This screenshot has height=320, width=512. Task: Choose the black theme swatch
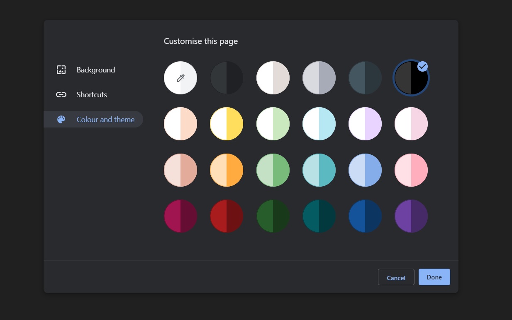click(411, 78)
